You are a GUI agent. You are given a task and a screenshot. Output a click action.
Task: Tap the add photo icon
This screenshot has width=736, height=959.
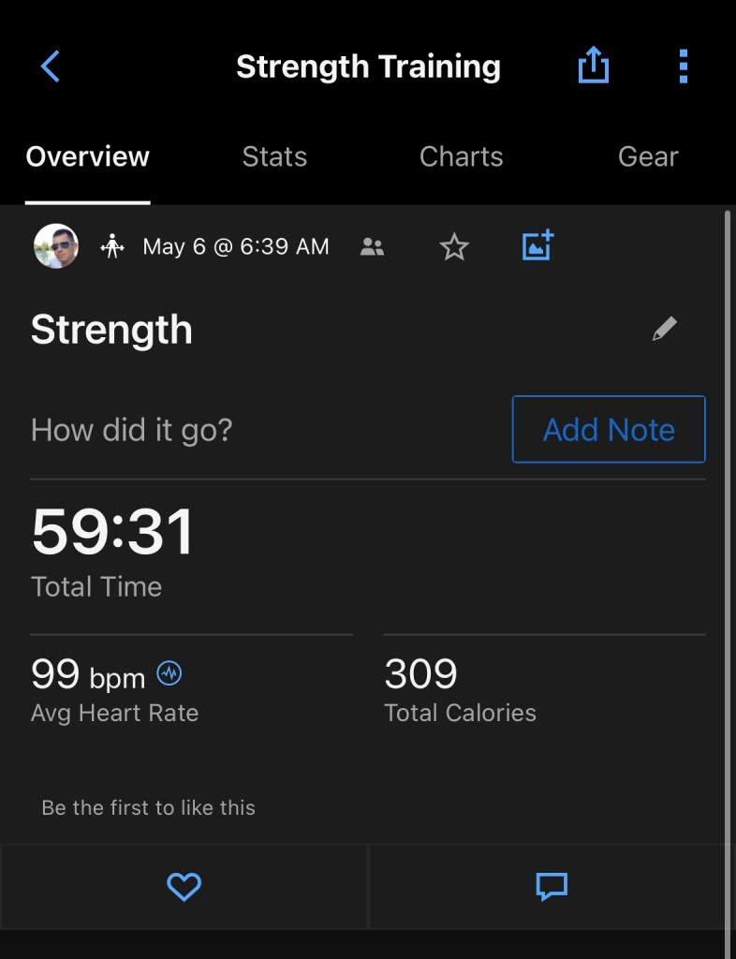[x=537, y=246]
